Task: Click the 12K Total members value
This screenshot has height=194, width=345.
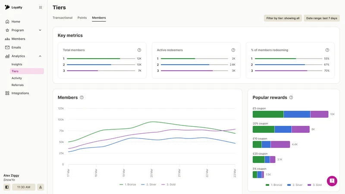Action: coord(139,59)
